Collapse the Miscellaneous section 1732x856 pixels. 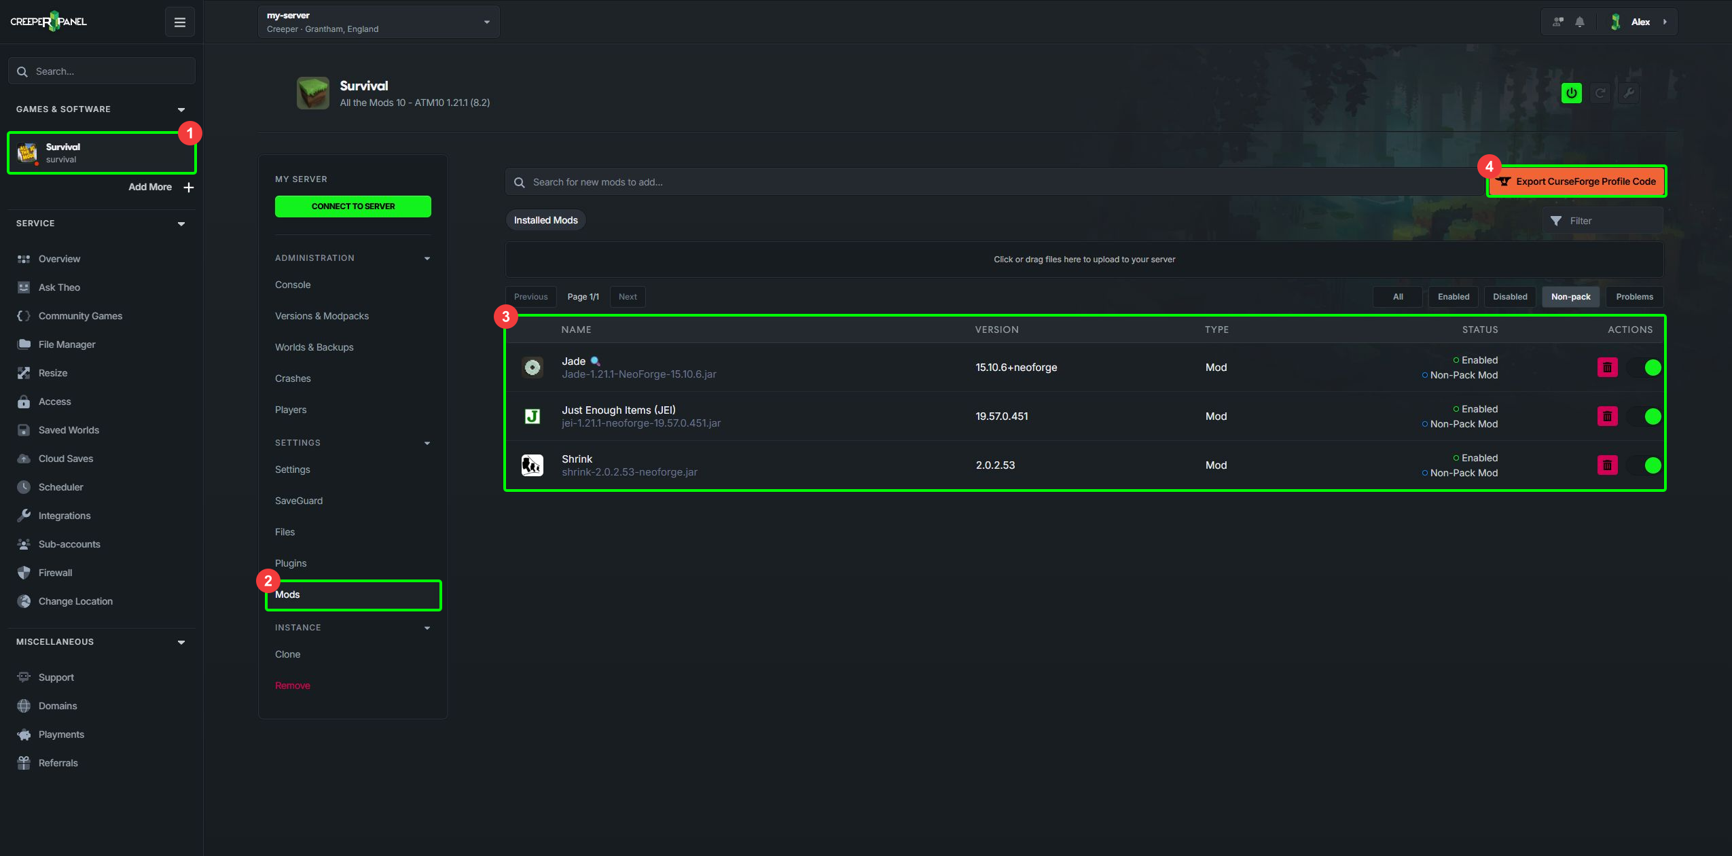pos(181,642)
